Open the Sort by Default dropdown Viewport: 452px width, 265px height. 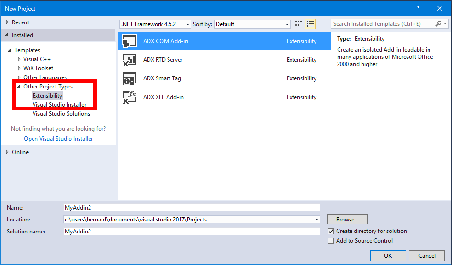pyautogui.click(x=252, y=24)
